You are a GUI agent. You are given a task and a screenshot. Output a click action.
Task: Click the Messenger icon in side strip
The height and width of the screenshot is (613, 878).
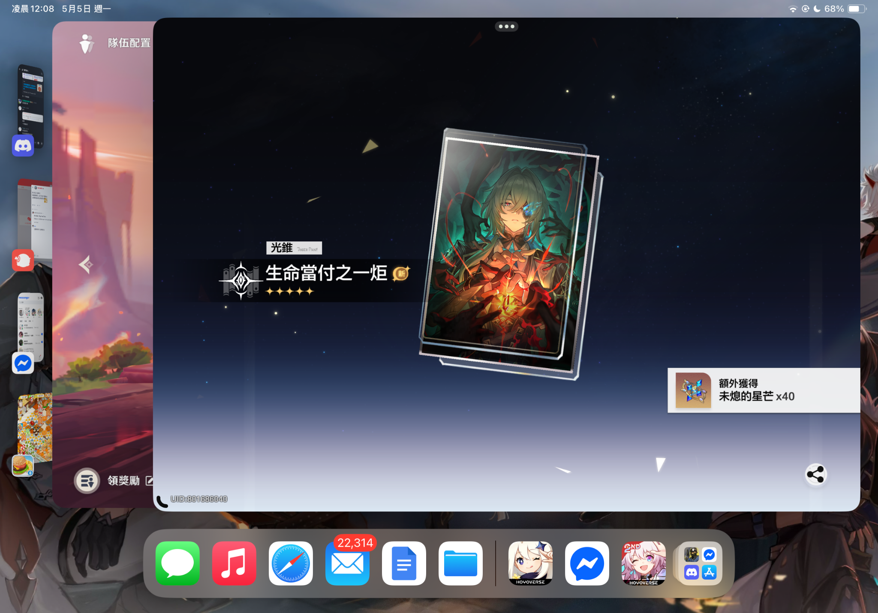[23, 363]
